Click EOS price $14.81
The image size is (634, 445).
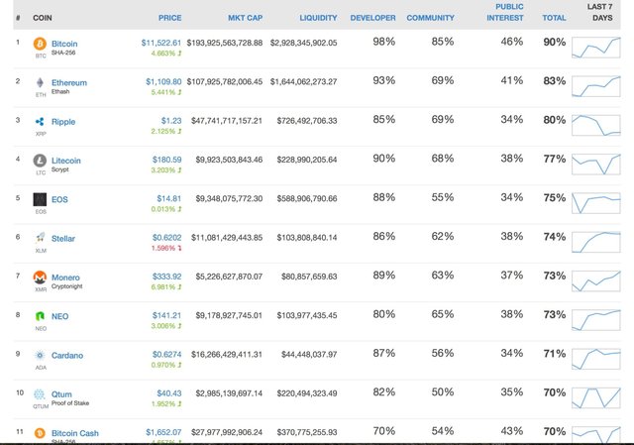169,198
